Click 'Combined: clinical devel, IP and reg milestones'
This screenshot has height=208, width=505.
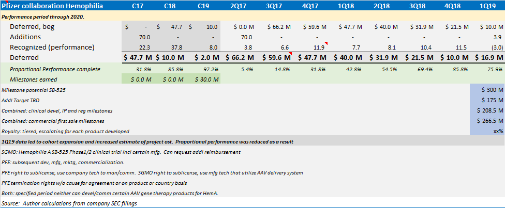click(57, 110)
